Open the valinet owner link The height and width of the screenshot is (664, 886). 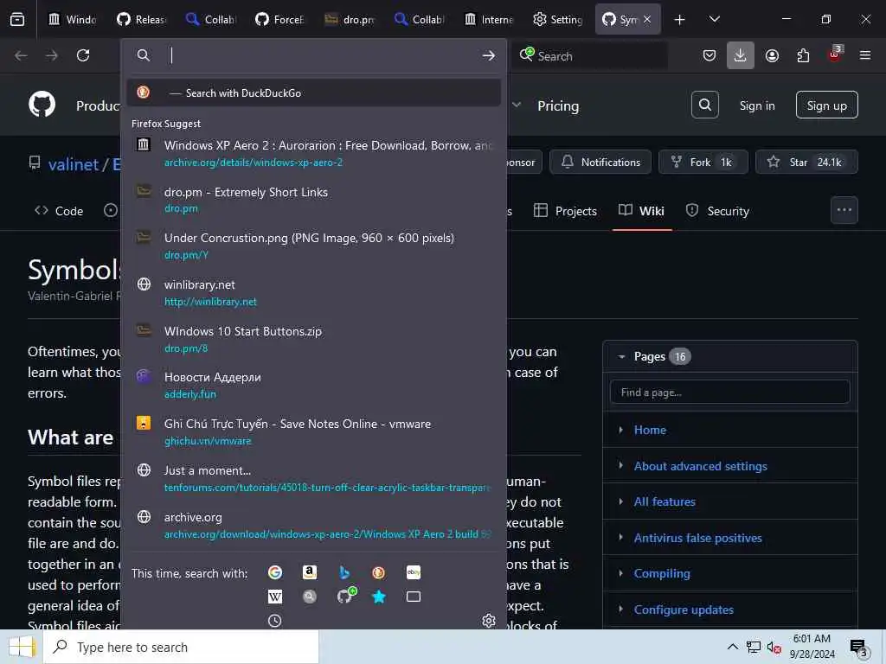pos(74,164)
